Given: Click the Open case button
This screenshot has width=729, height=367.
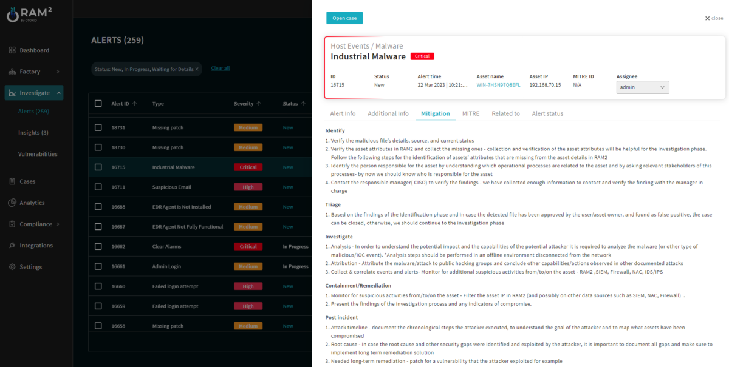Looking at the screenshot, I should coord(344,18).
